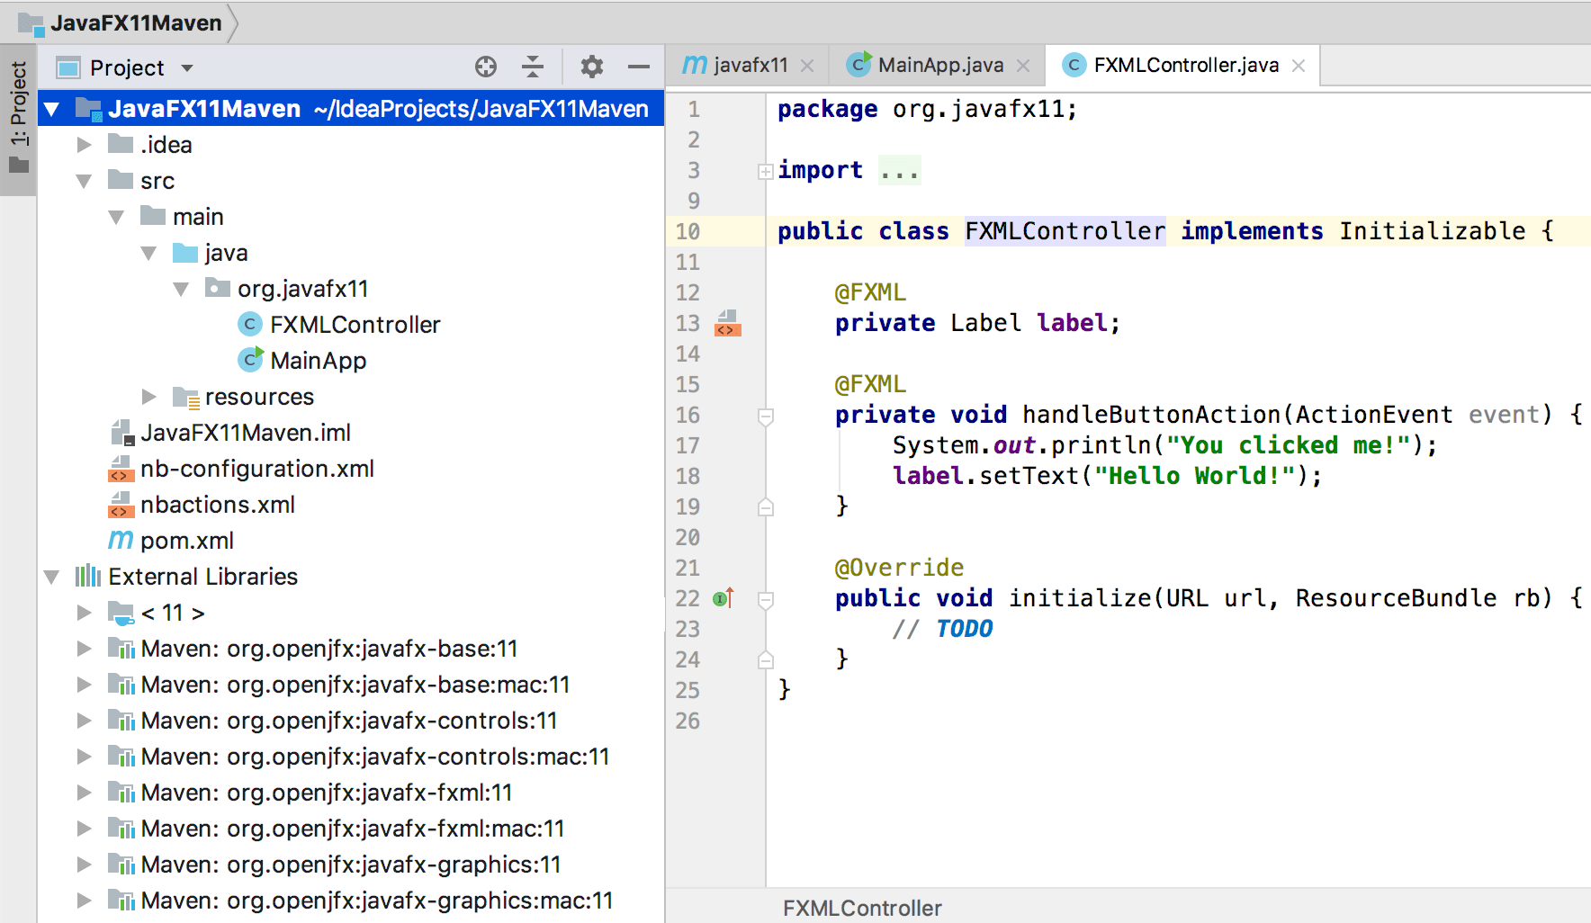Close the FXMLController.java tab
This screenshot has height=923, width=1591.
[1299, 66]
